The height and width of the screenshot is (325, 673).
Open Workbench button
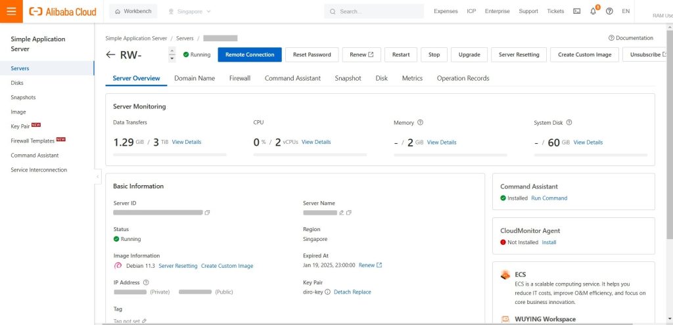coord(133,12)
